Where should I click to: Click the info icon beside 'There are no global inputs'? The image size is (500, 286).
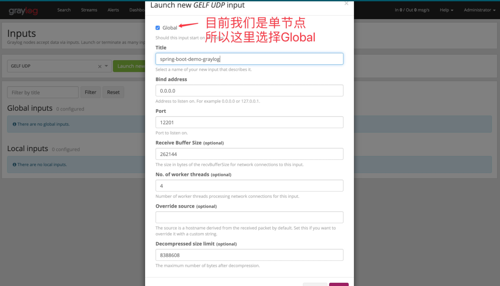[x=14, y=124]
